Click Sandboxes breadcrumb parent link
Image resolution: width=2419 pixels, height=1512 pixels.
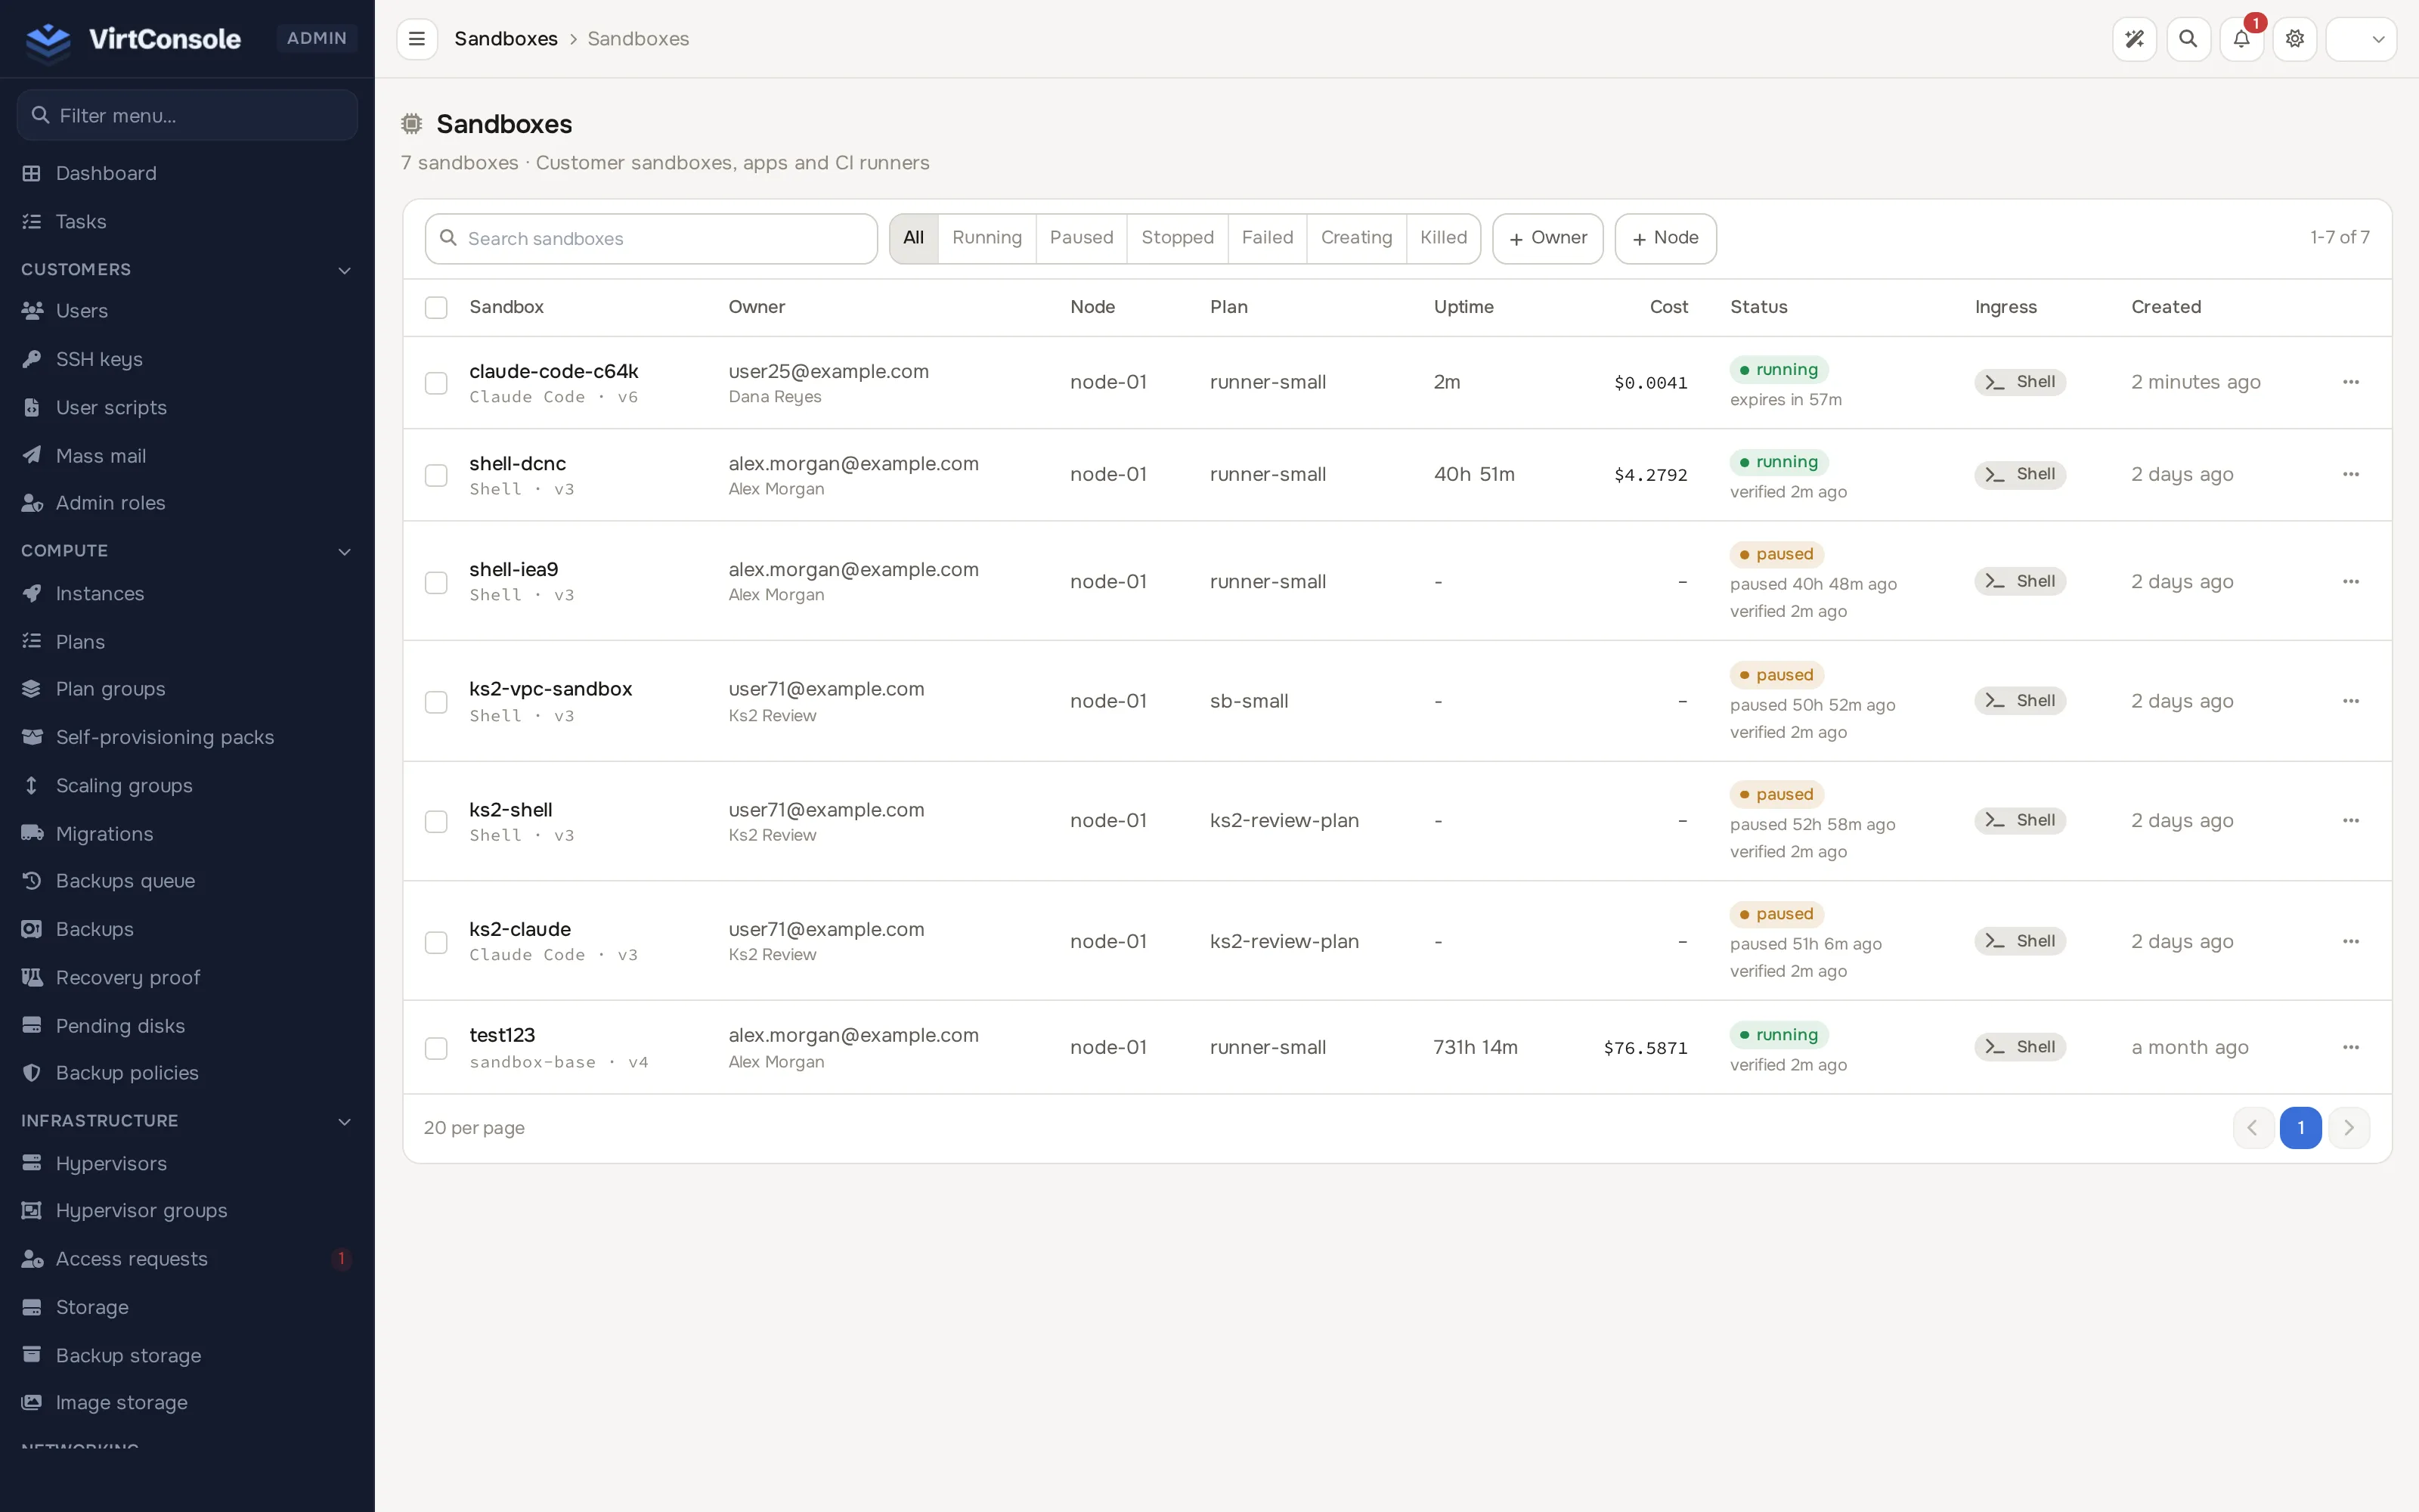tap(506, 39)
